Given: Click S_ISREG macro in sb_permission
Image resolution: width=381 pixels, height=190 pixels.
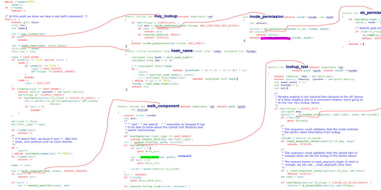Looking at the screenshot, I should tap(370, 35).
